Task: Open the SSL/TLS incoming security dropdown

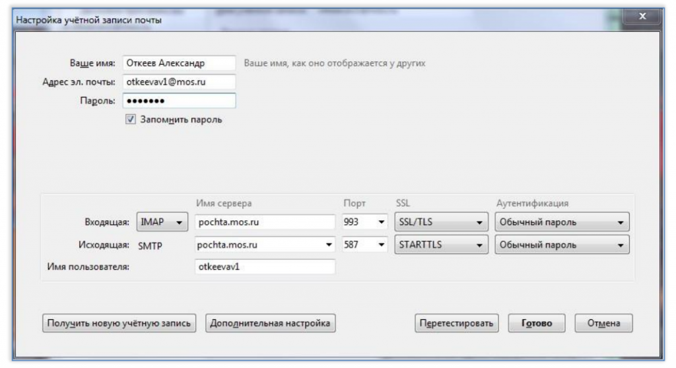Action: (442, 223)
